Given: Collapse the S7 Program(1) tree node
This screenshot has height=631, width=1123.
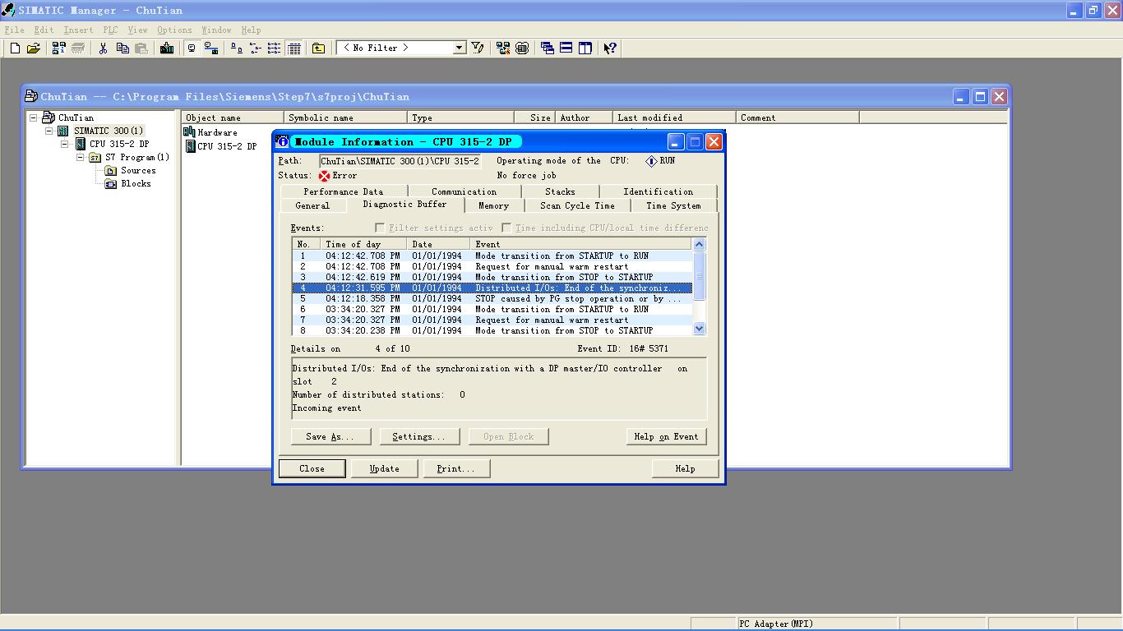Looking at the screenshot, I should click(81, 157).
